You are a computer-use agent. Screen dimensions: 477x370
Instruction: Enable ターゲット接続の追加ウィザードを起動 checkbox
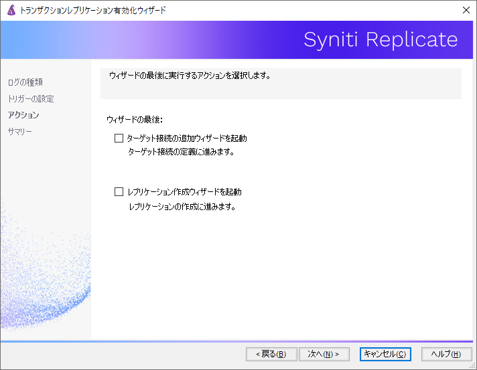point(119,138)
